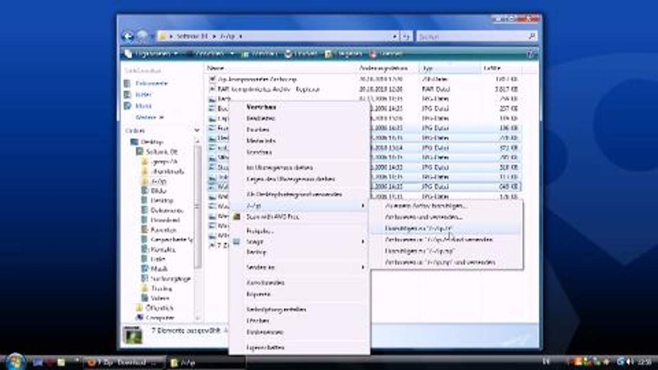Sort the file list by the Name column

pos(281,68)
